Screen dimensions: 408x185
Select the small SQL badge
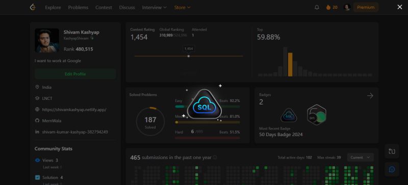coord(289,115)
